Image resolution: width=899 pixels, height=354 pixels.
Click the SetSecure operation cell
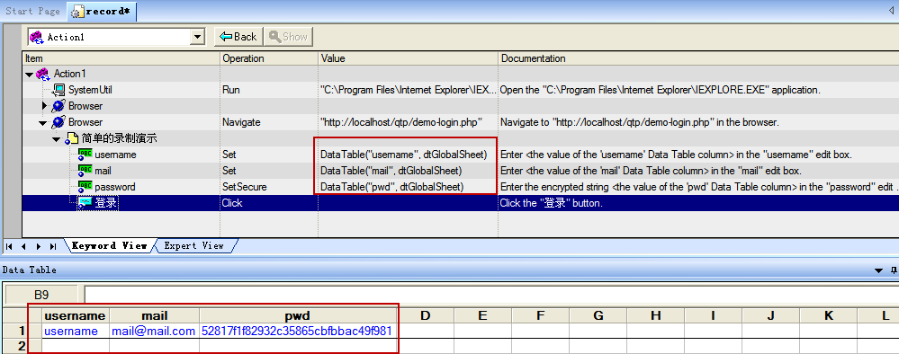(x=269, y=187)
